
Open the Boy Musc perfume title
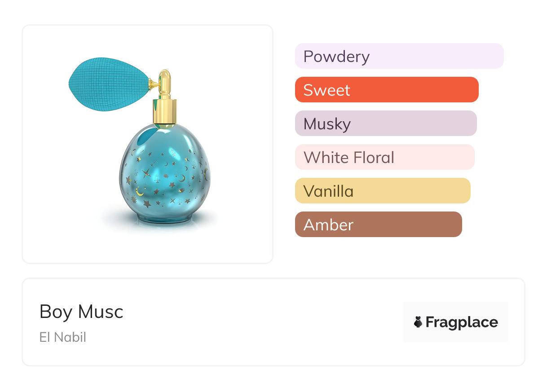[x=81, y=312]
